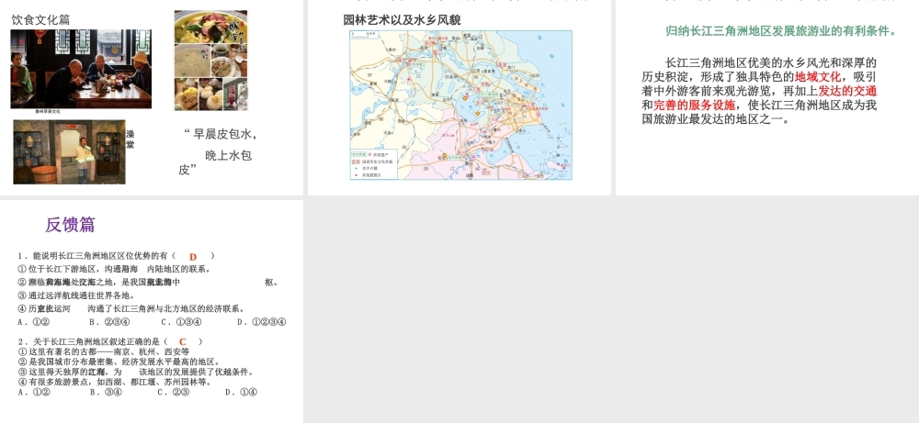Click option C. ①③④
The width and height of the screenshot is (919, 423).
pyautogui.click(x=182, y=322)
